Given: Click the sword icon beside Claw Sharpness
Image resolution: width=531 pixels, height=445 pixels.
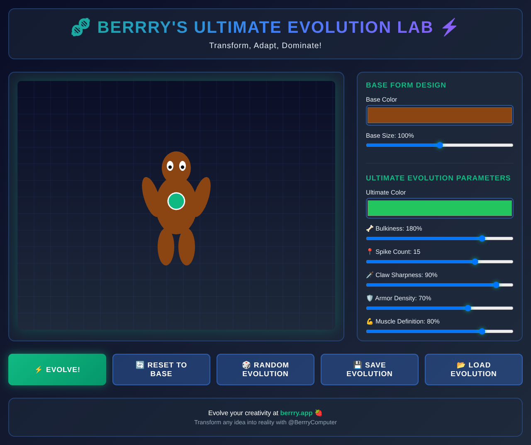Looking at the screenshot, I should click(370, 275).
